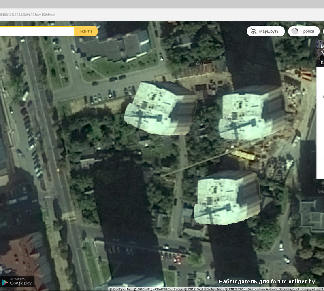Focus the Yandex map search field
The width and height of the screenshot is (324, 291).
coord(37,32)
